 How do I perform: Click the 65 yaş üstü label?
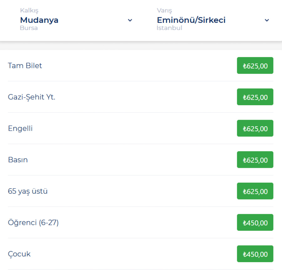[28, 191]
